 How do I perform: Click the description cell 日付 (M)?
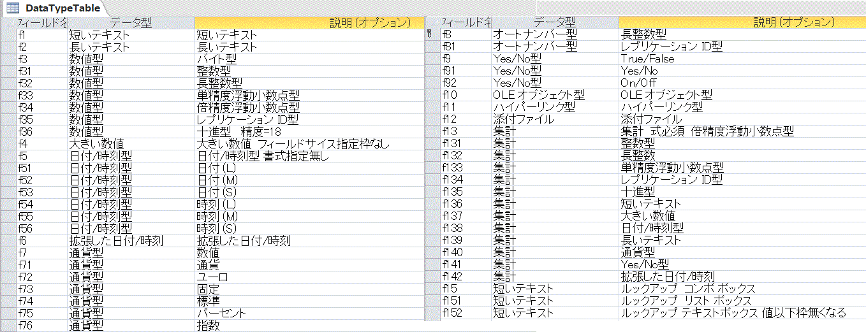pyautogui.click(x=309, y=180)
